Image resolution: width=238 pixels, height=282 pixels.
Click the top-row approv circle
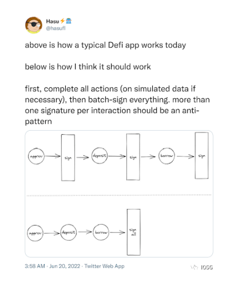point(36,156)
